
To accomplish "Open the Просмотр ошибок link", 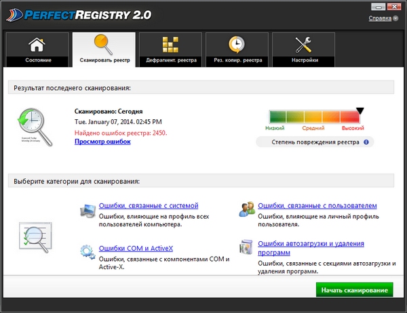I will coord(102,142).
